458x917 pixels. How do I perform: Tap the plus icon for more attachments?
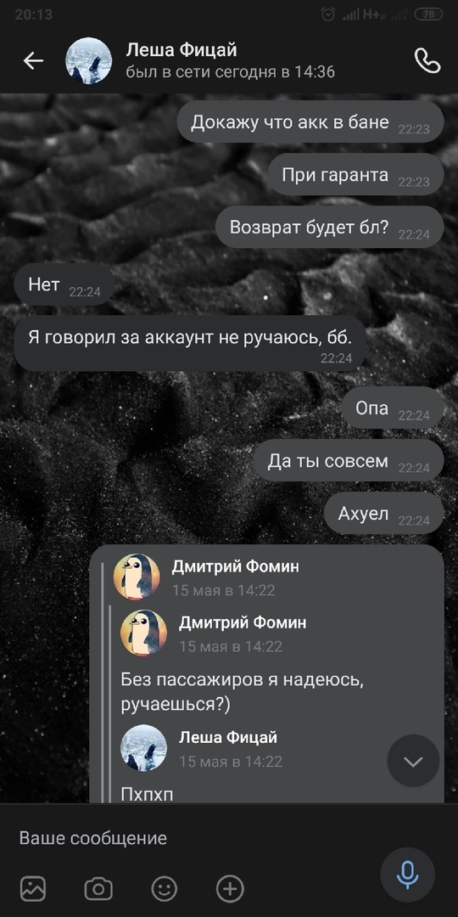coord(230,889)
